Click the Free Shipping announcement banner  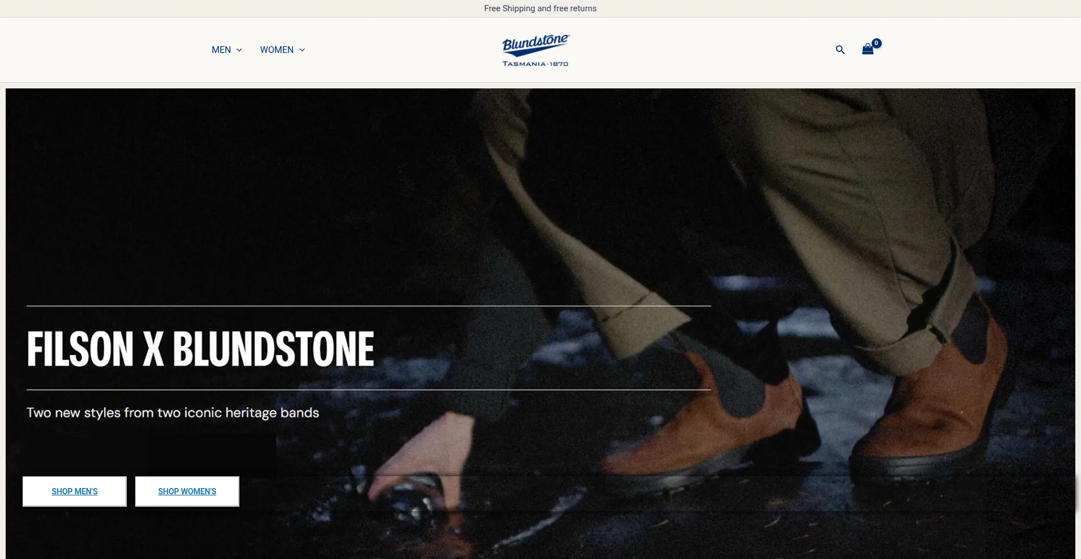(x=540, y=8)
